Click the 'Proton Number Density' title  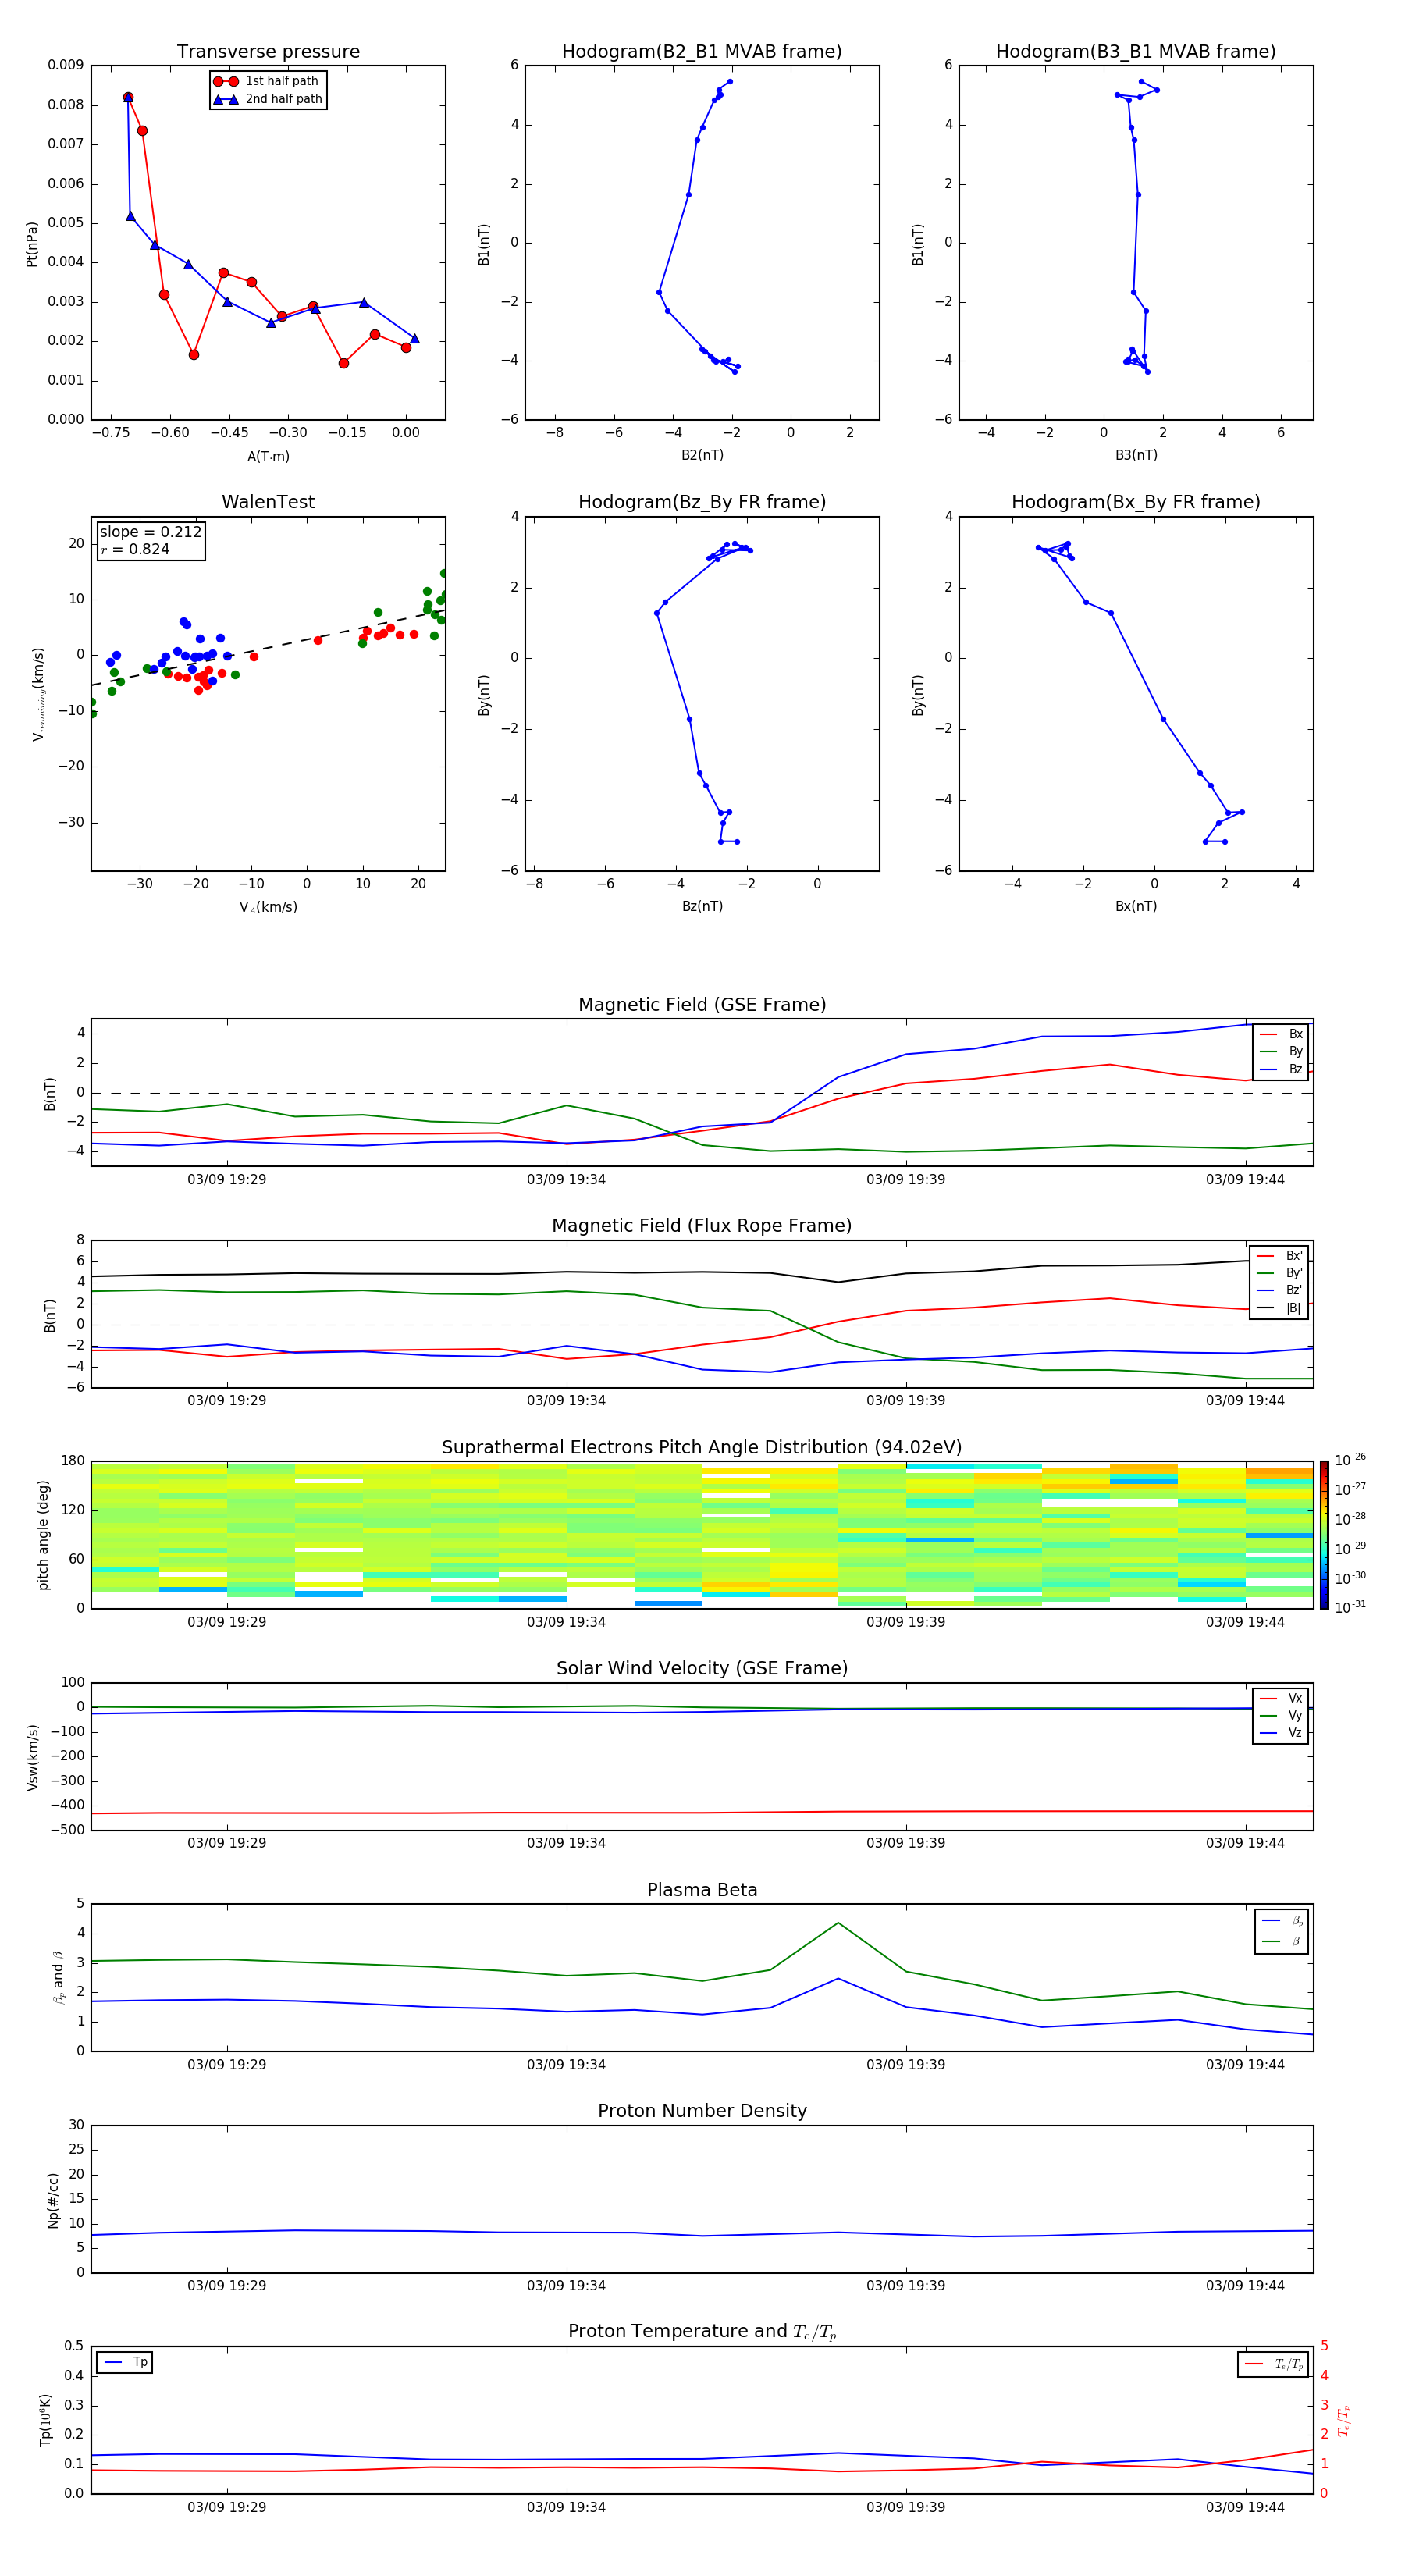702,2111
